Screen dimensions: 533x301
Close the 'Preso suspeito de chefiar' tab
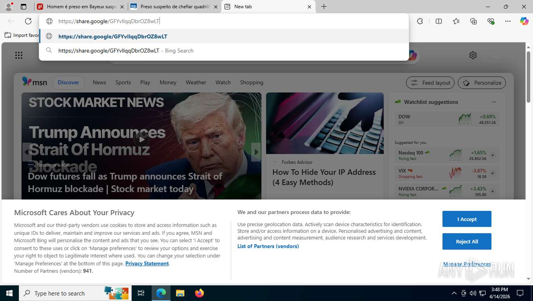[216, 7]
